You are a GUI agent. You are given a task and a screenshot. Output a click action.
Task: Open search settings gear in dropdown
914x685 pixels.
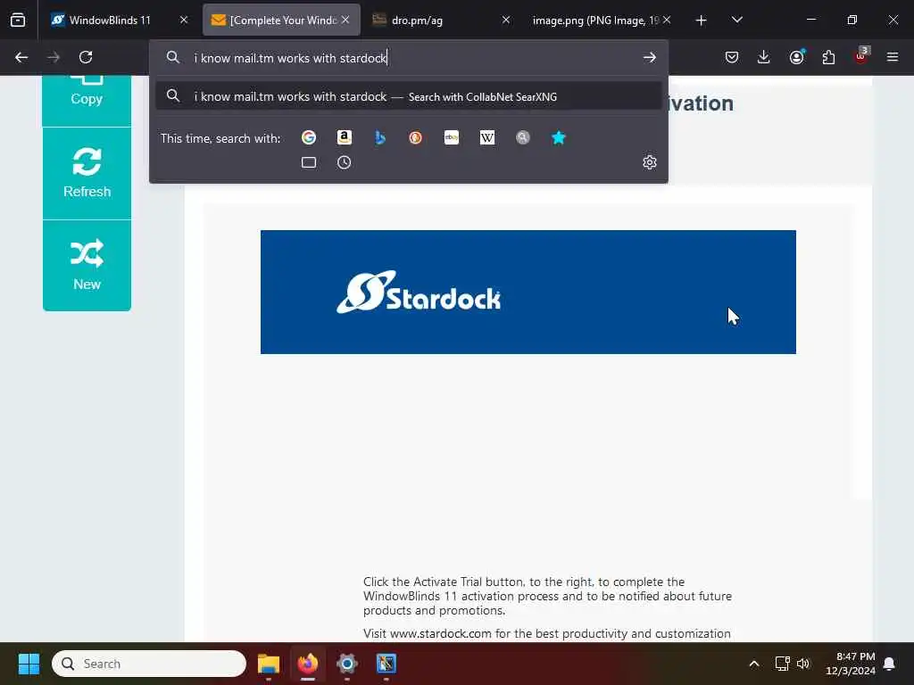coord(650,162)
